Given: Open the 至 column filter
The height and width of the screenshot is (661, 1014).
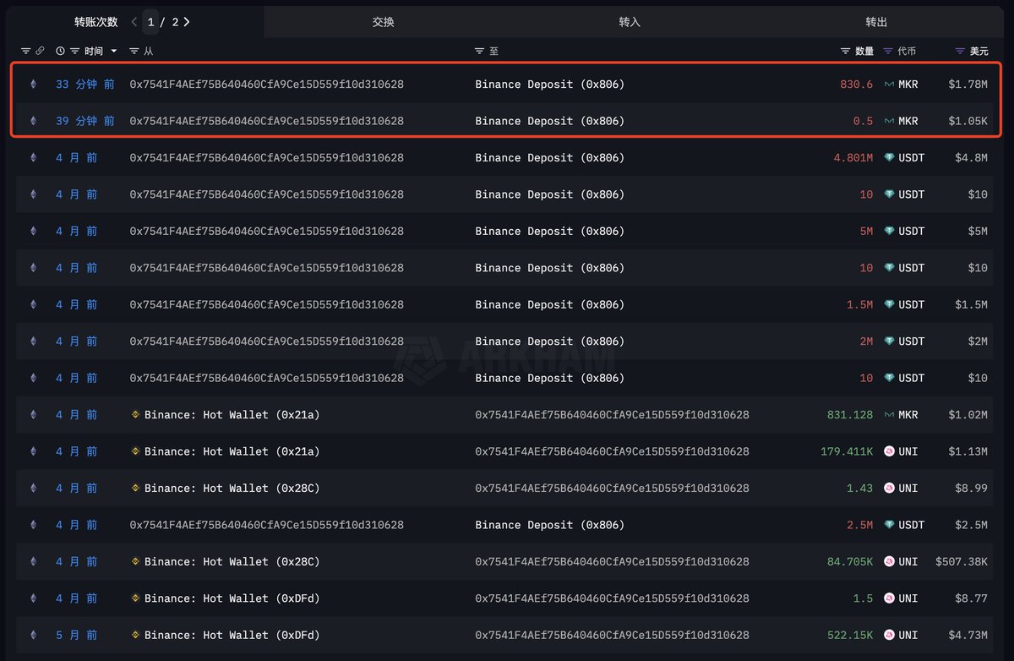Looking at the screenshot, I should (480, 52).
